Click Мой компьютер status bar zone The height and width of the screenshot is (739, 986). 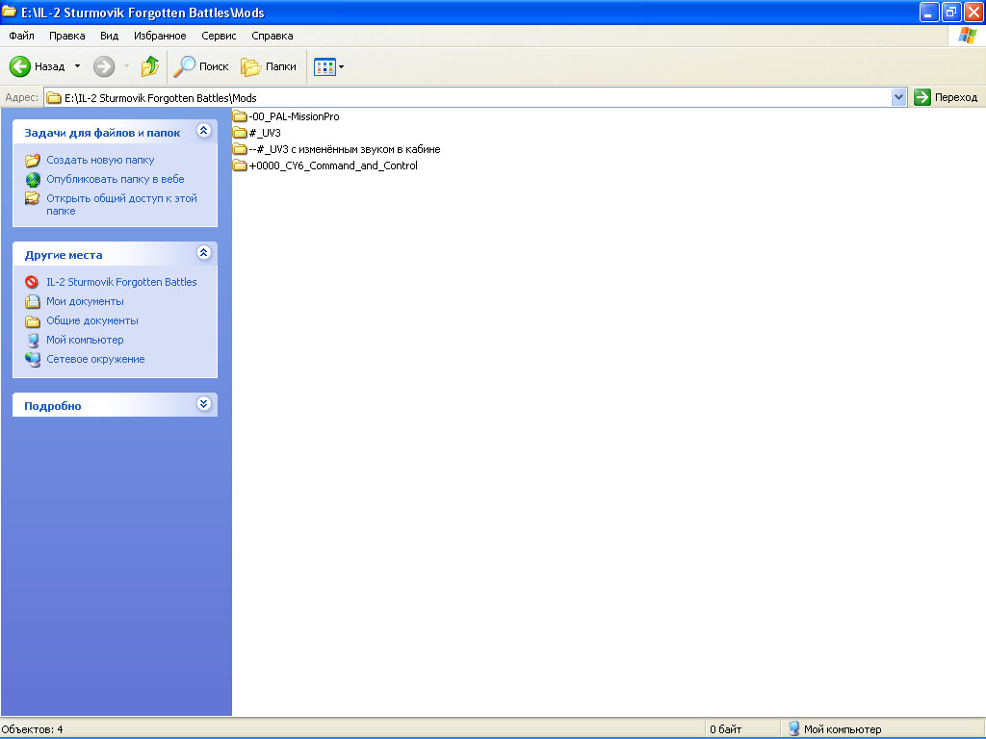[836, 729]
